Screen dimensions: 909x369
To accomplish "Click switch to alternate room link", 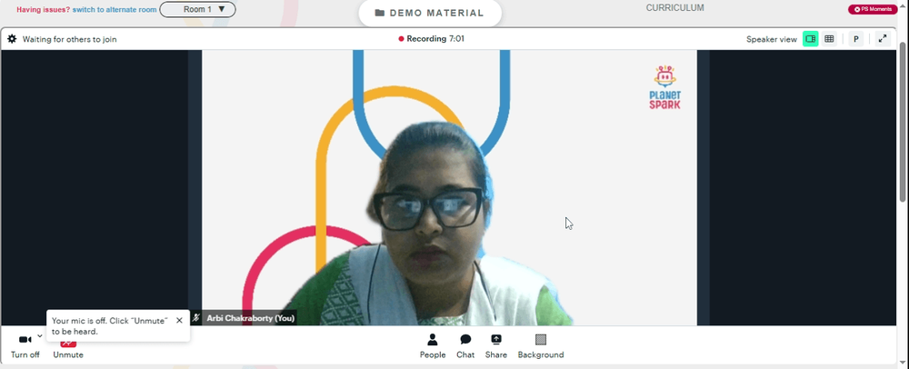I will point(115,10).
